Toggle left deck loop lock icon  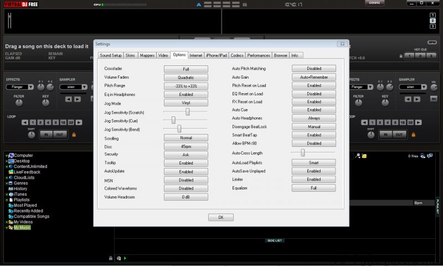tap(74, 135)
